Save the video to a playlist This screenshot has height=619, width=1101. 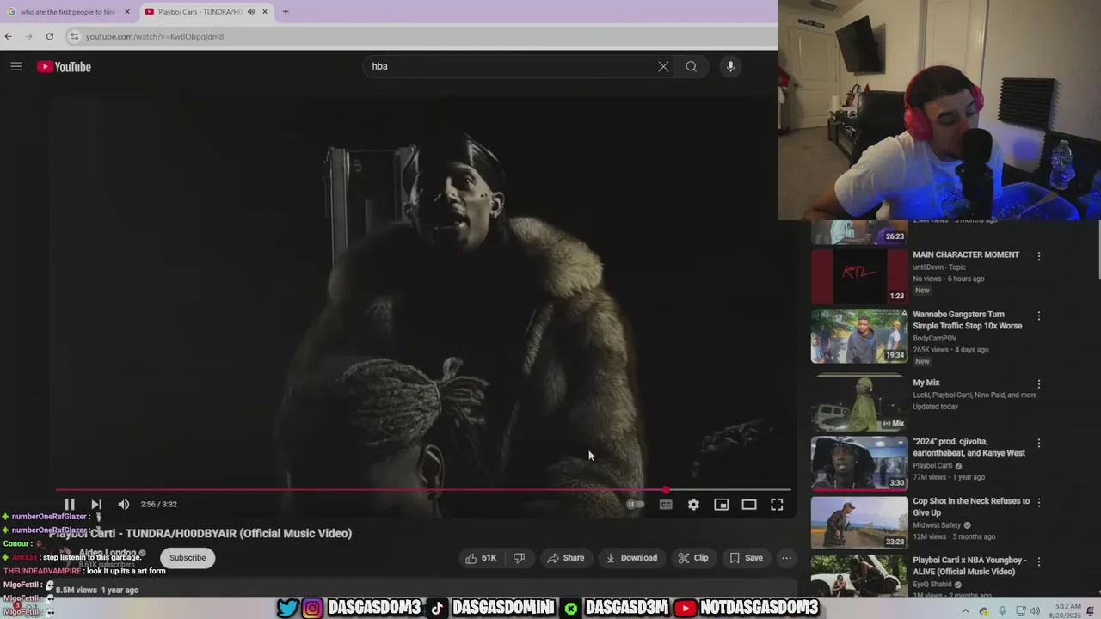[x=746, y=558]
